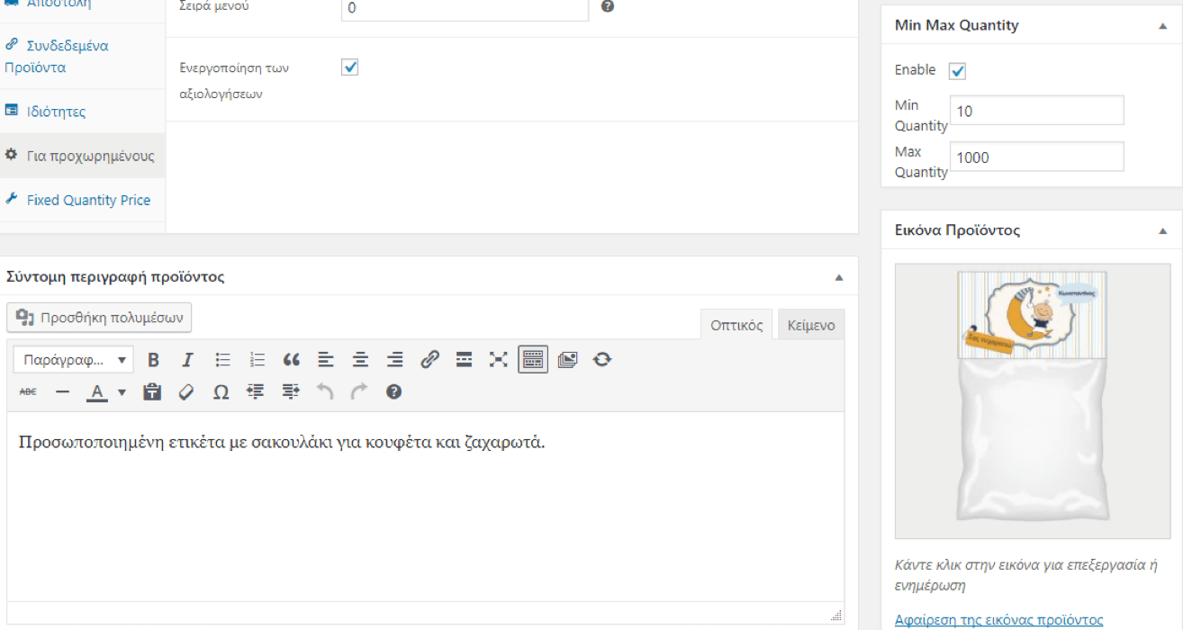The width and height of the screenshot is (1183, 630).
Task: Apply italic formatting to the text
Action: pos(187,360)
